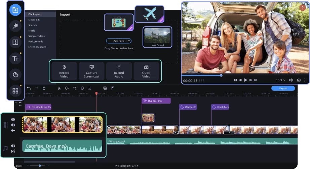The height and width of the screenshot is (169, 310).
Task: Toggle video track visibility eye icon
Action: pyautogui.click(x=13, y=119)
